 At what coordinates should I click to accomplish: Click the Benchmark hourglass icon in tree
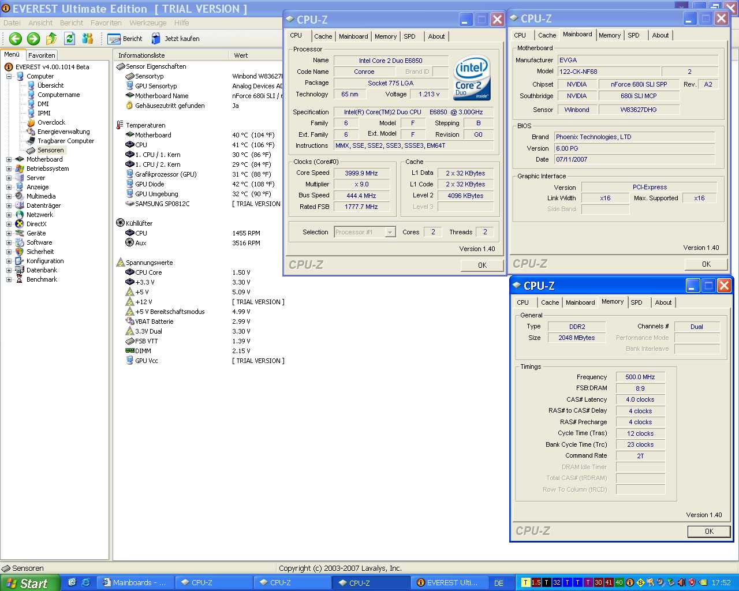click(20, 279)
